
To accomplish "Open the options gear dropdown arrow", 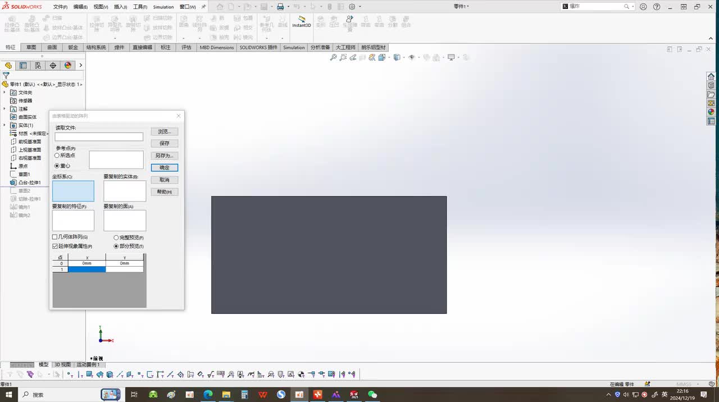I will [x=360, y=7].
